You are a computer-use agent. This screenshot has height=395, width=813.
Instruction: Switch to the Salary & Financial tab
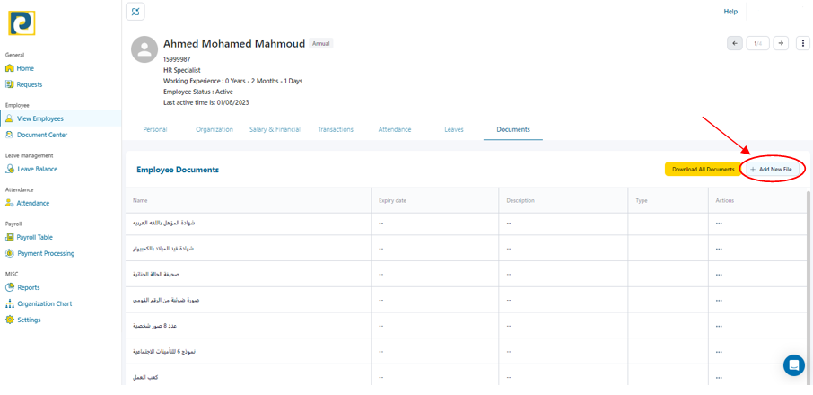tap(275, 129)
